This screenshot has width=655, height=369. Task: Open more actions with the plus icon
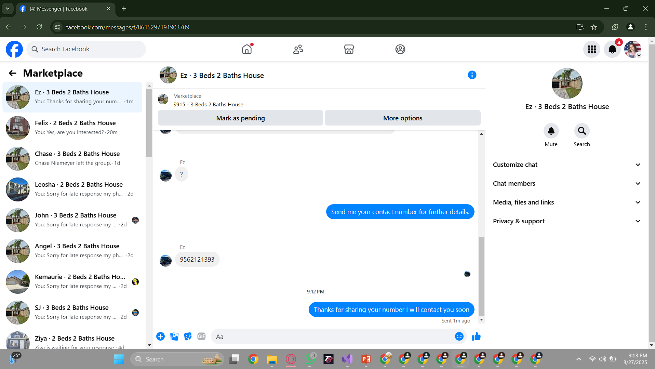[x=160, y=337]
